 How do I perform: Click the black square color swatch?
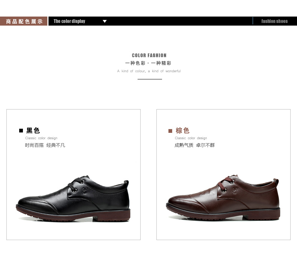tap(21, 131)
